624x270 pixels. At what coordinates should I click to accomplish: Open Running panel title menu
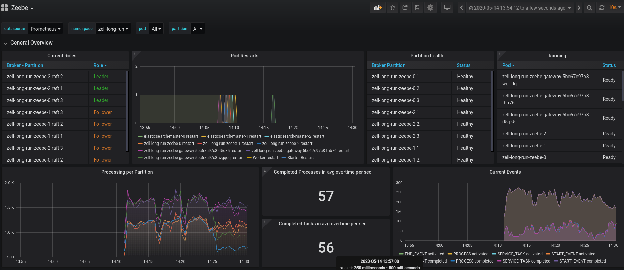[x=557, y=56]
